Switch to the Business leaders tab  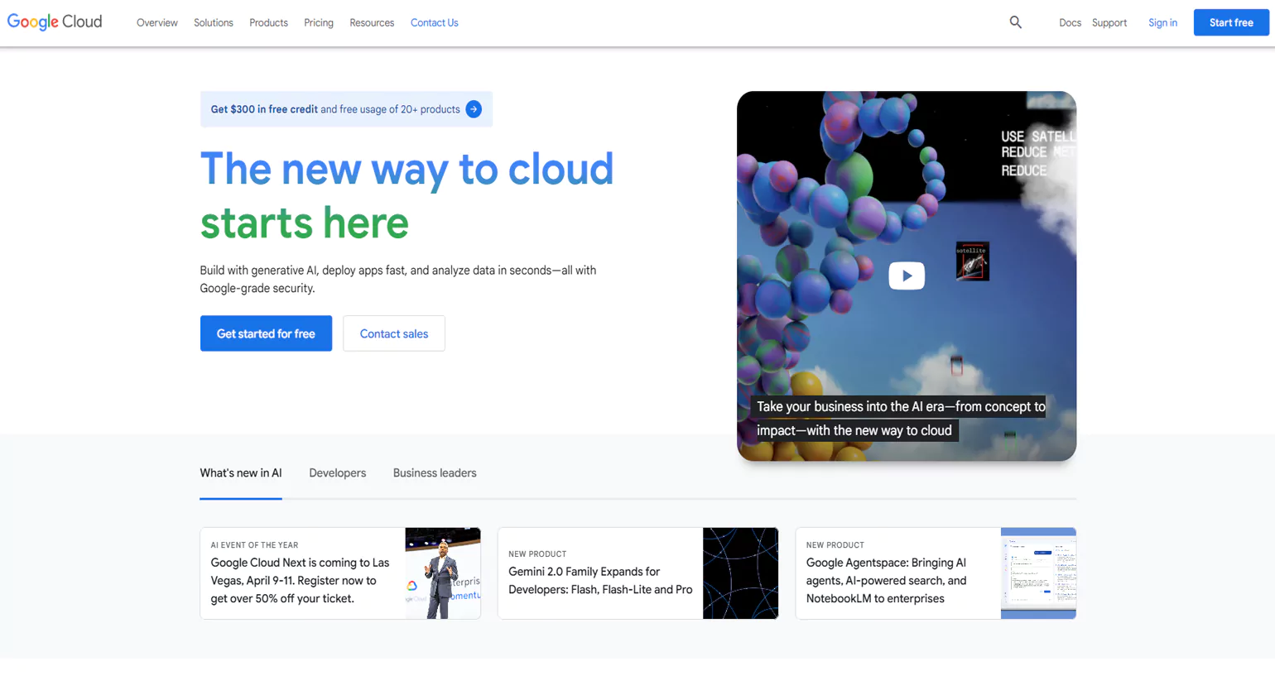pos(434,472)
